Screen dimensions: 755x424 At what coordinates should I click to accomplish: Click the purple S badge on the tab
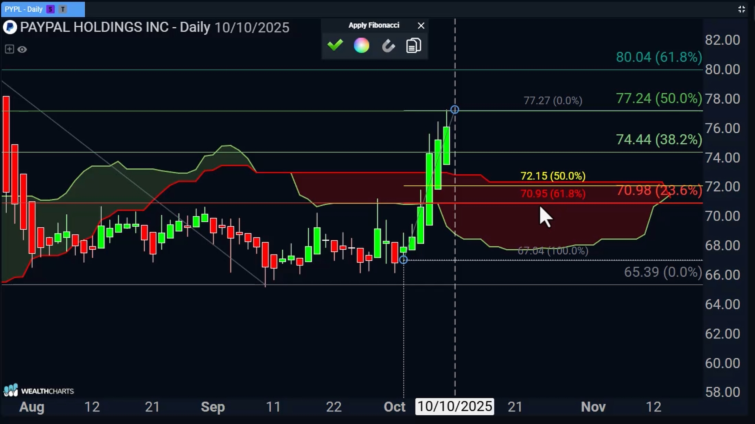pyautogui.click(x=50, y=9)
